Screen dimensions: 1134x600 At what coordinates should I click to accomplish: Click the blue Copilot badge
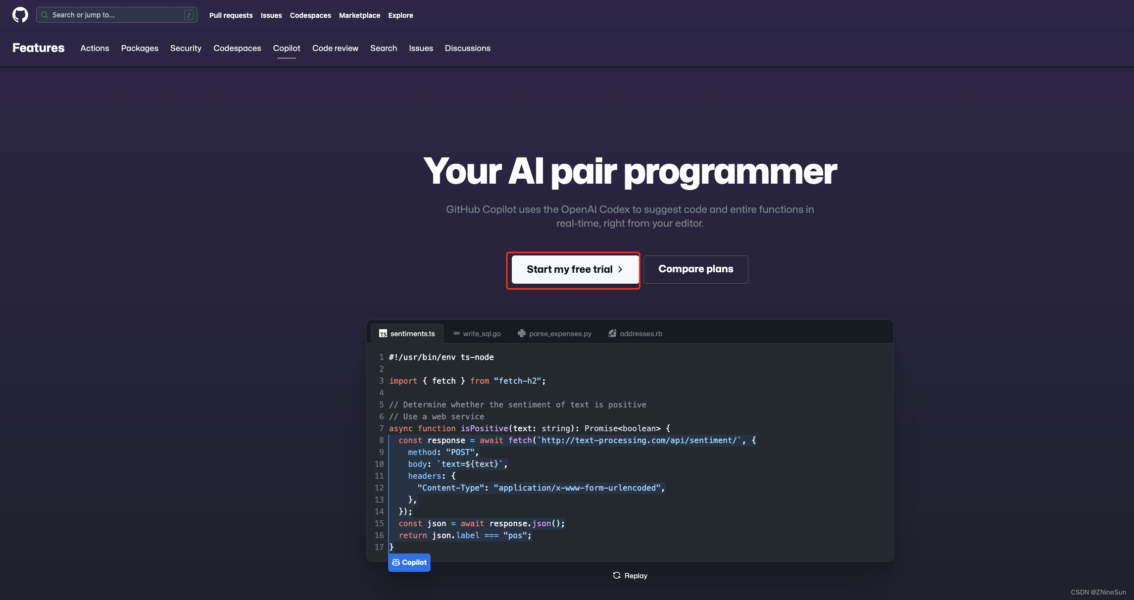[x=409, y=562]
